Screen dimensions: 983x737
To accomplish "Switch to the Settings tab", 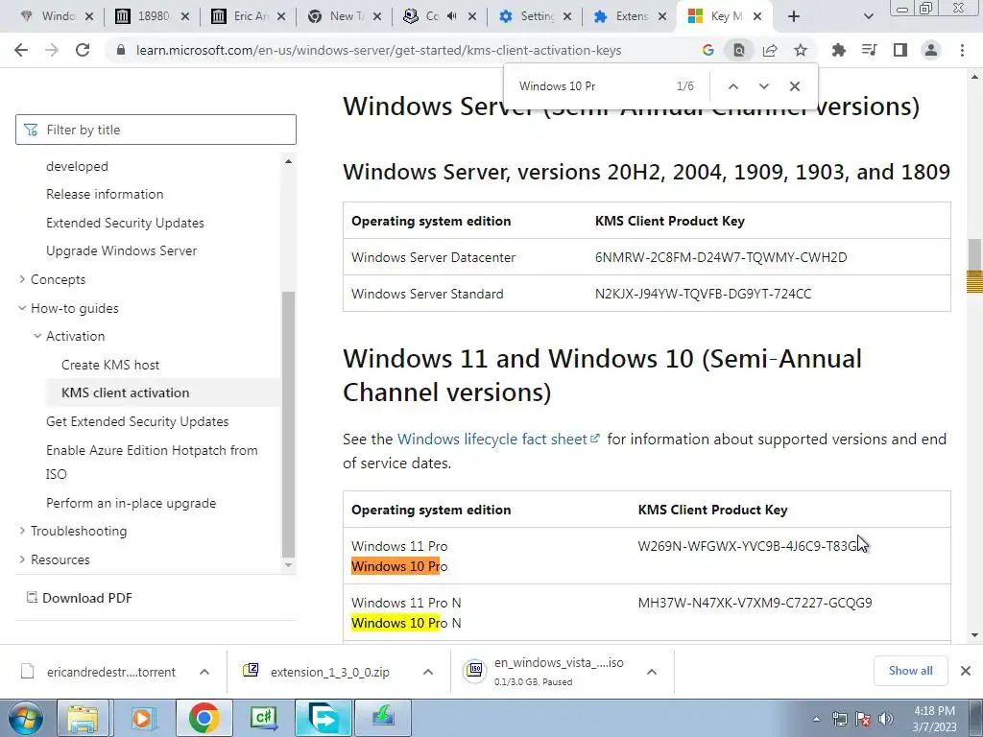I will pyautogui.click(x=535, y=16).
